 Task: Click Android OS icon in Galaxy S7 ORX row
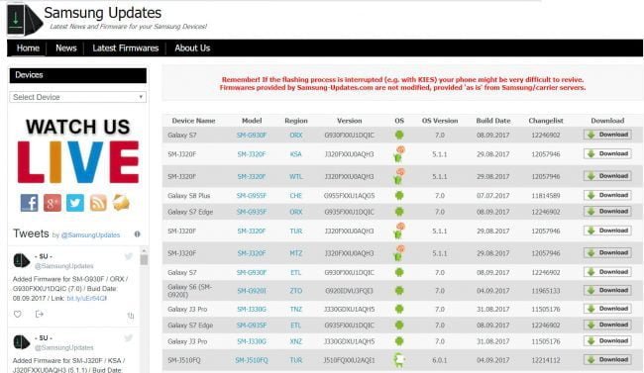click(399, 135)
